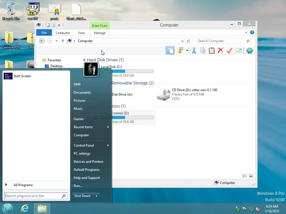Toggle the navigation pane layout icon
Viewport: 286px width, 214px height.
[x=170, y=51]
